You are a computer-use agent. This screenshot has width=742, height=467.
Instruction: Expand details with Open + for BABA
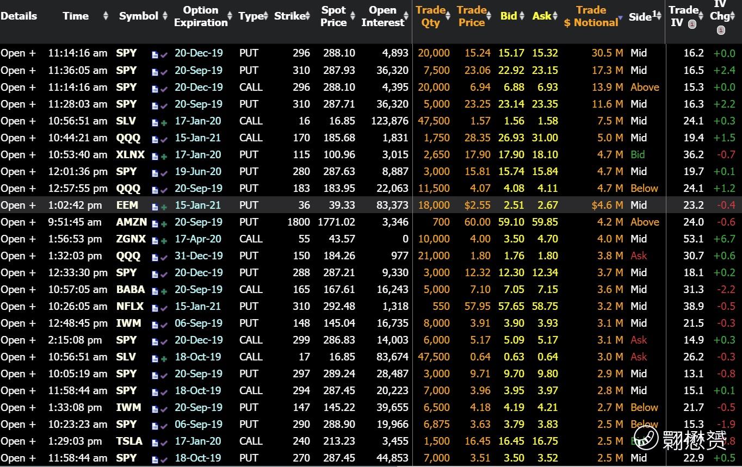pyautogui.click(x=18, y=289)
